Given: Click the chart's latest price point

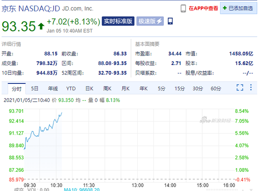Looking at the screenshot, I should coord(62,113).
